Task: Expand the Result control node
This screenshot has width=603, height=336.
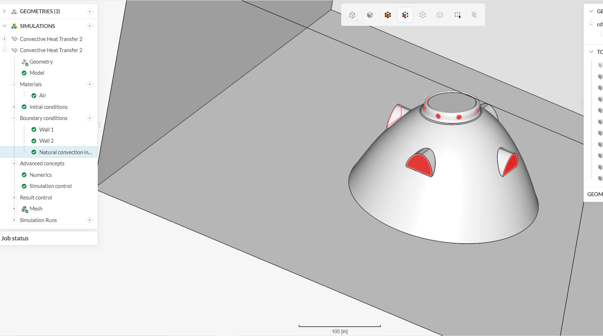Action: tap(14, 197)
